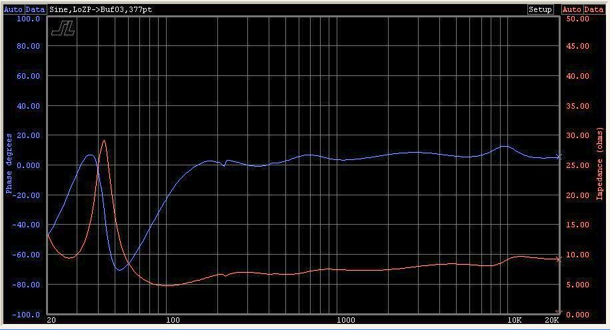Click the 50.00 impedance axis value
This screenshot has width=610, height=330.
[x=578, y=19]
